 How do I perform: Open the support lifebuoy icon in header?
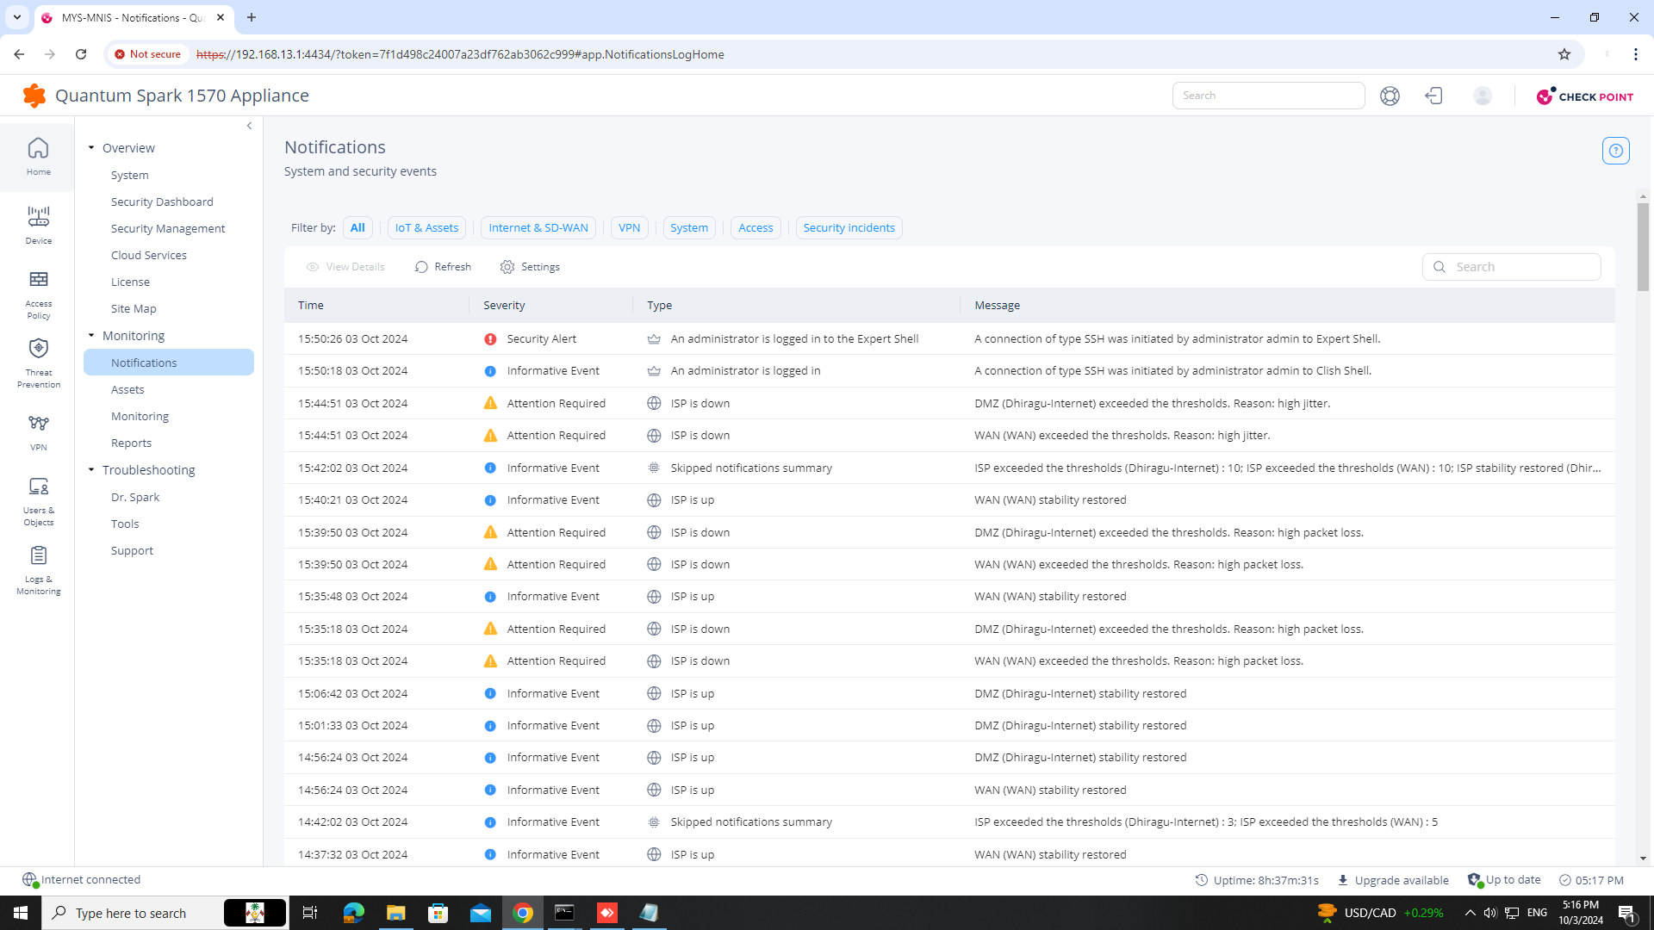point(1390,96)
